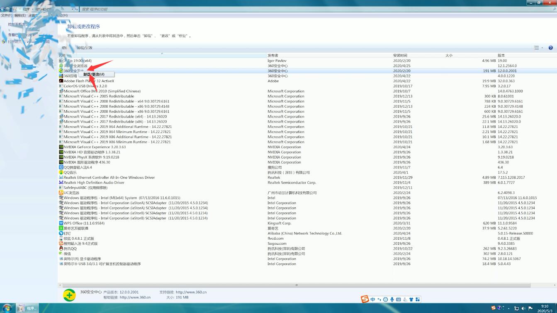
Task: Open help with the blue question mark icon
Action: tap(551, 48)
